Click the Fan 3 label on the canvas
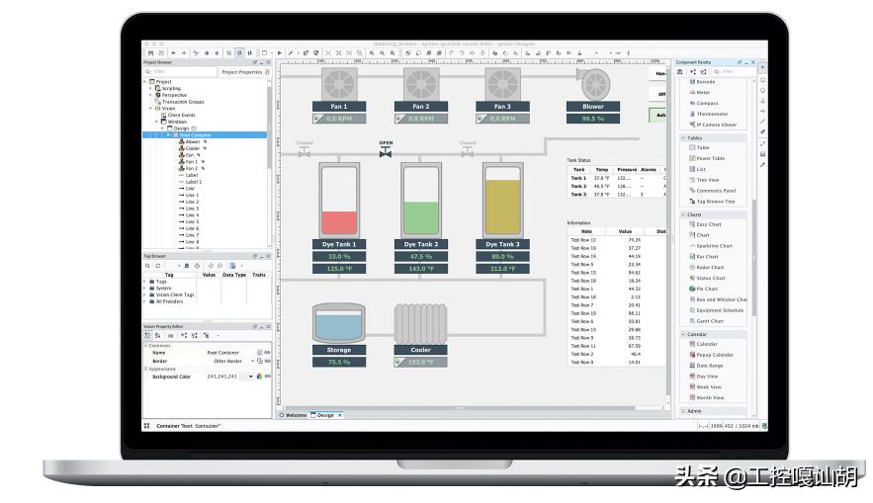The height and width of the screenshot is (503, 873). (x=503, y=107)
